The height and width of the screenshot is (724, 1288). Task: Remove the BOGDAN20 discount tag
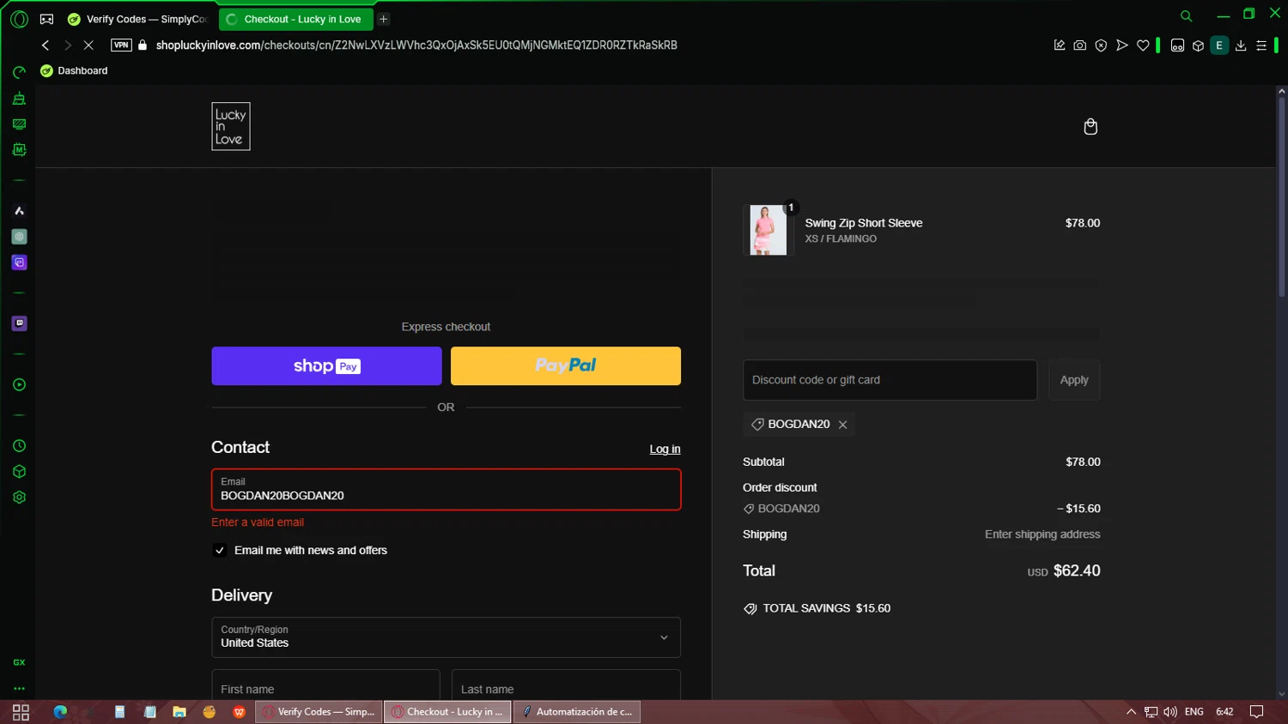click(x=842, y=425)
